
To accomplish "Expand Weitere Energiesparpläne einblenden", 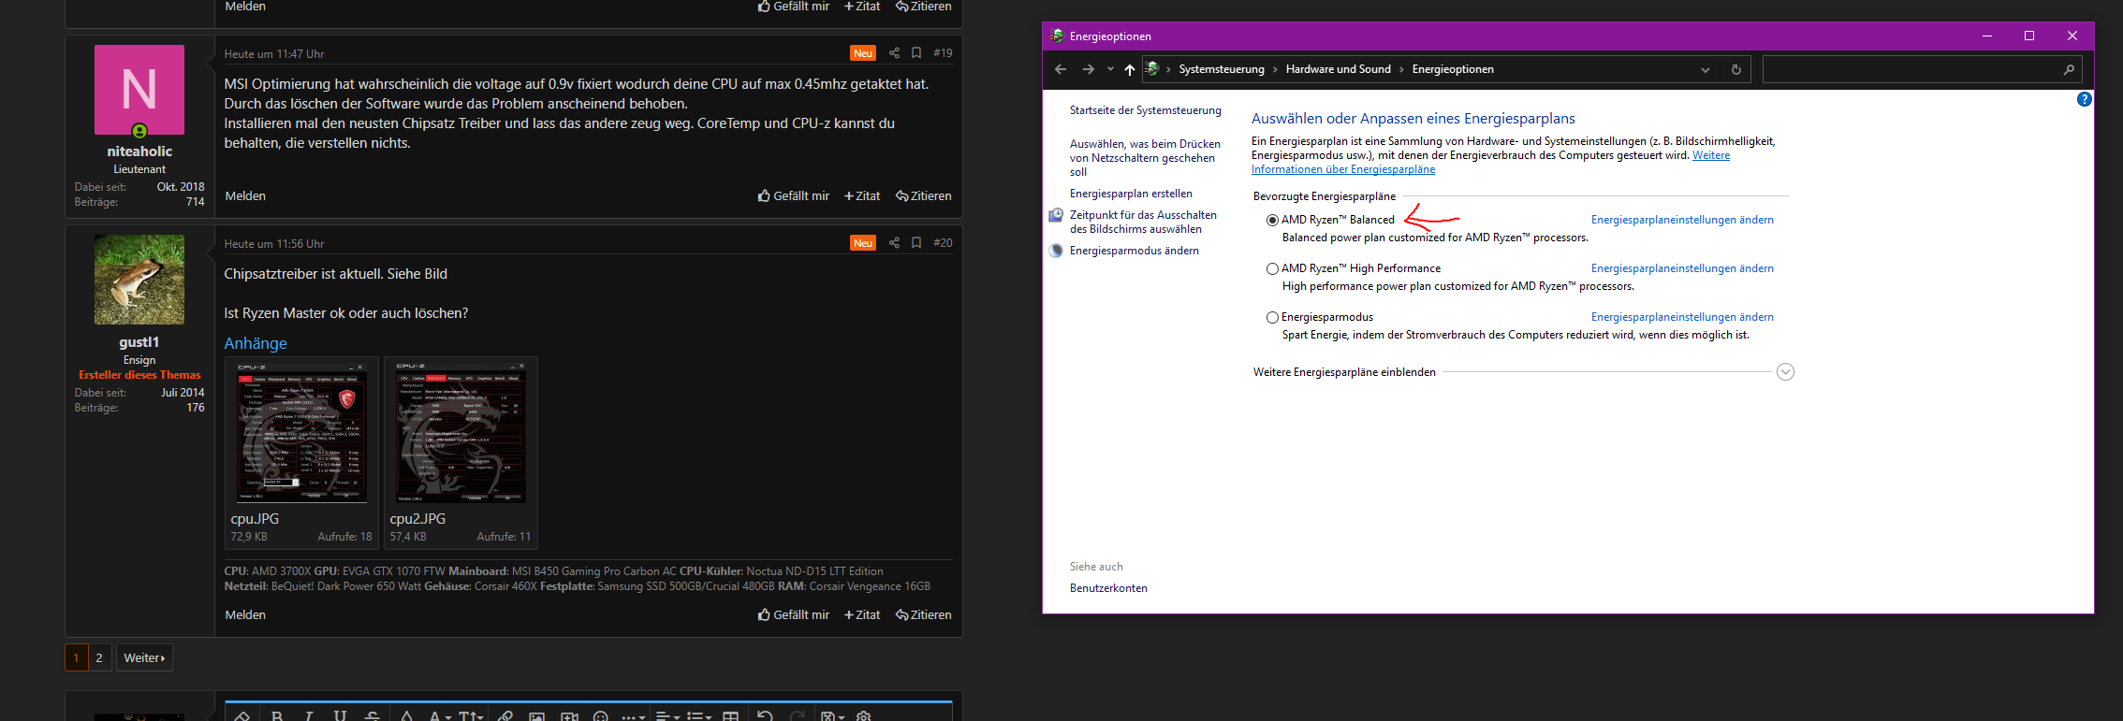I will 1785,372.
